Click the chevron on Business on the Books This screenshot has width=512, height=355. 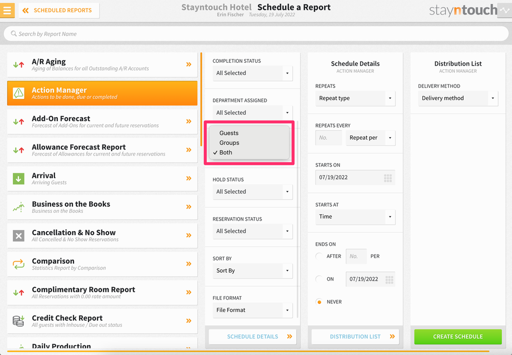tap(189, 207)
